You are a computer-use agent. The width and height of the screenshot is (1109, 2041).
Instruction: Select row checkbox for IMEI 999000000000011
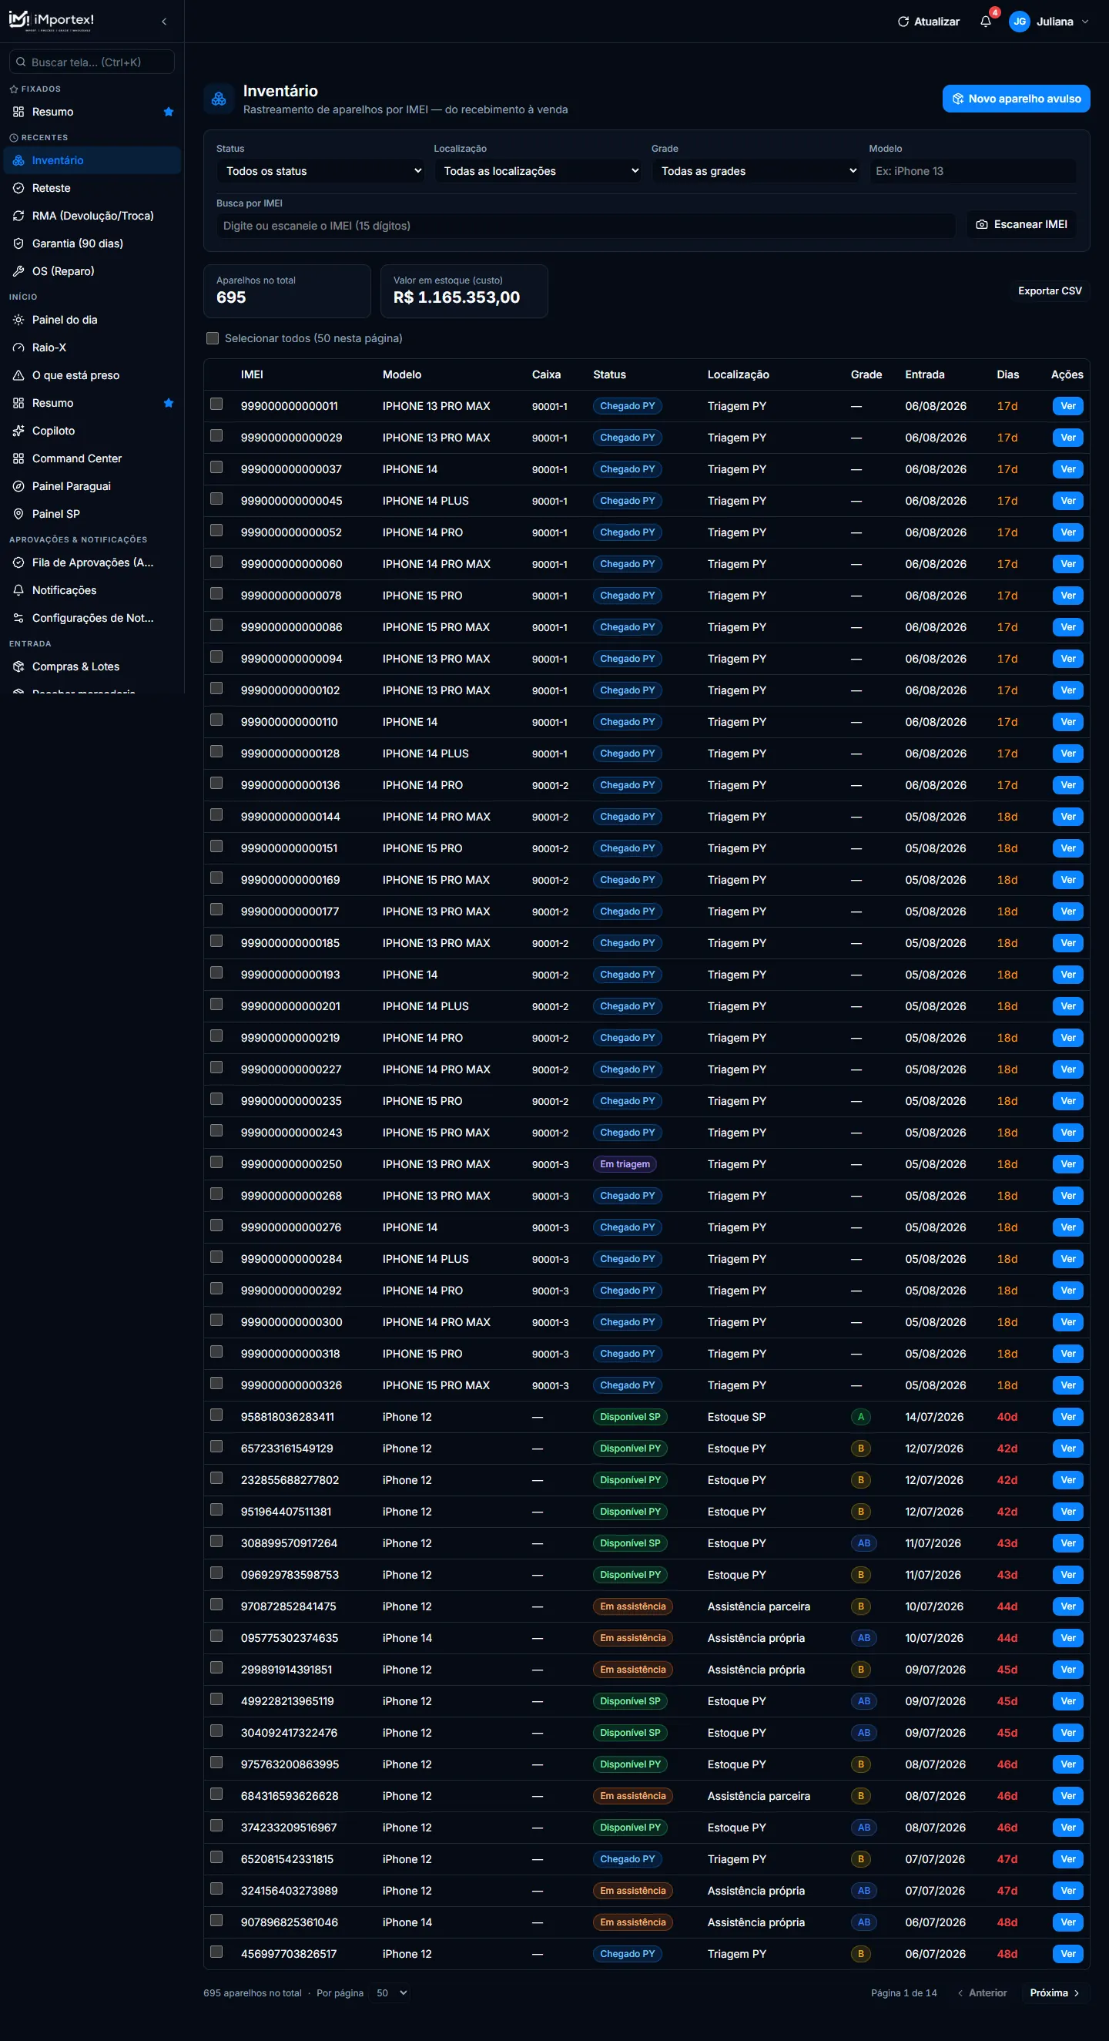(x=216, y=404)
